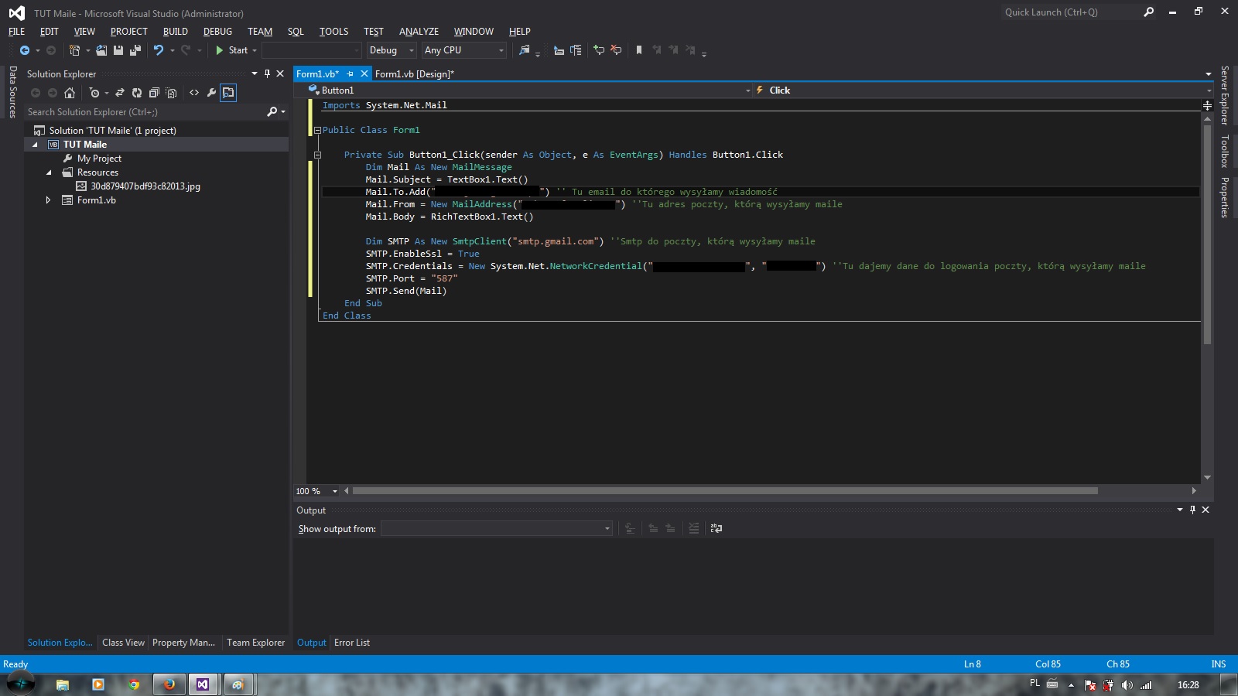Toggle a bookmark with the bookmark icon
Screen dimensions: 1238x696
(639, 50)
